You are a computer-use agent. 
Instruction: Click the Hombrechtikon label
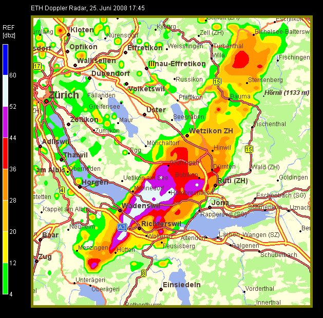pyautogui.click(x=192, y=193)
